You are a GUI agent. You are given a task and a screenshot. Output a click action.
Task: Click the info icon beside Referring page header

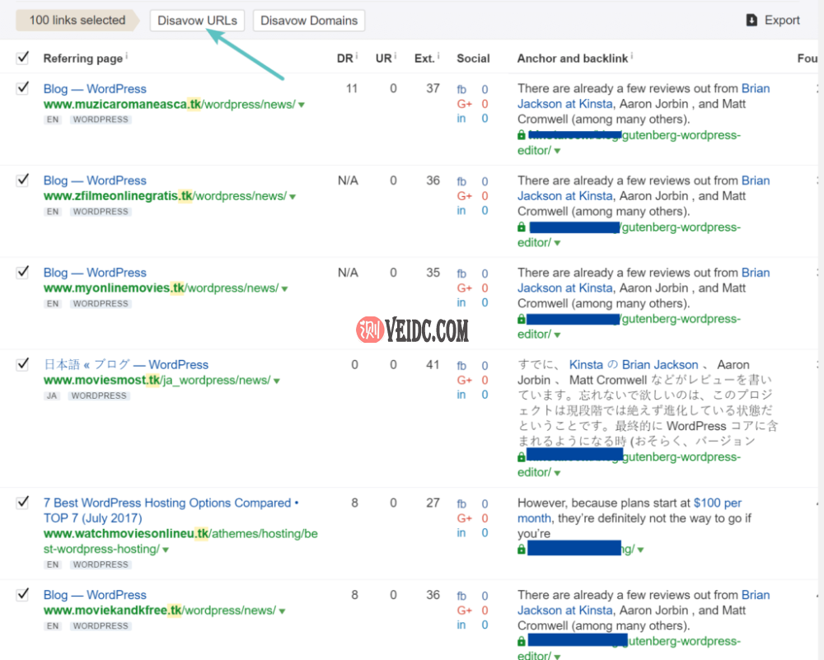(127, 58)
